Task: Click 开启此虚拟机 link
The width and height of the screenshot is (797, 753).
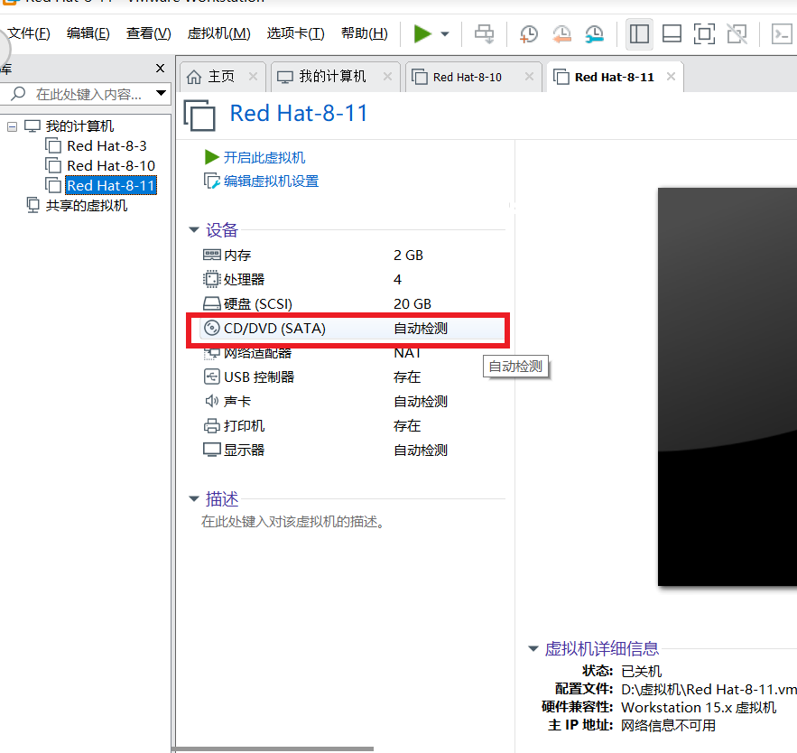Action: 264,158
